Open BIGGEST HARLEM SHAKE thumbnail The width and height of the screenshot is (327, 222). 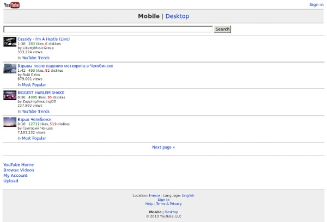[x=10, y=95]
